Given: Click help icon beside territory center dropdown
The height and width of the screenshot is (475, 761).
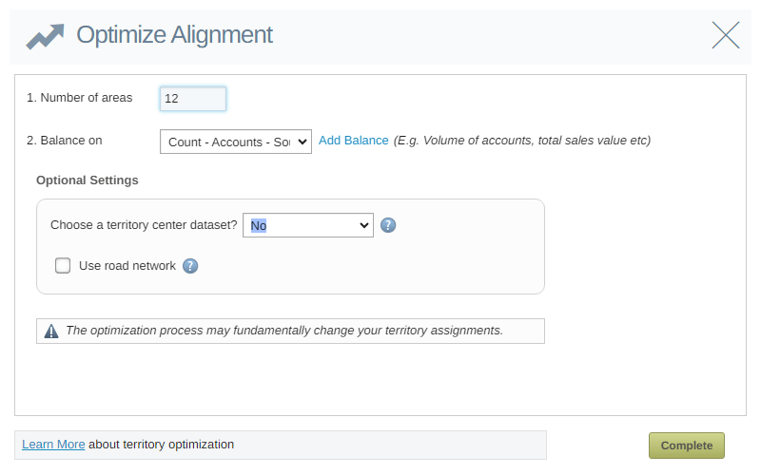Looking at the screenshot, I should [388, 225].
